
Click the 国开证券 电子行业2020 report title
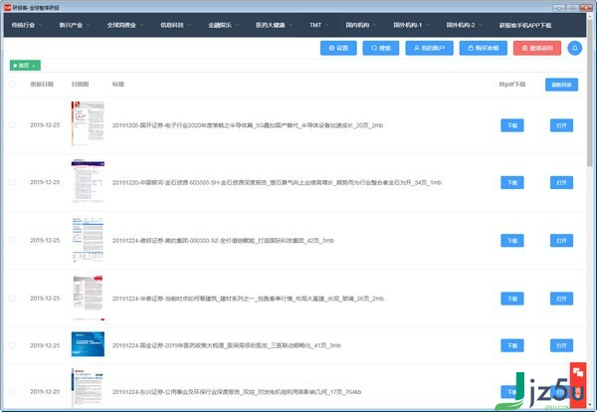pos(248,125)
